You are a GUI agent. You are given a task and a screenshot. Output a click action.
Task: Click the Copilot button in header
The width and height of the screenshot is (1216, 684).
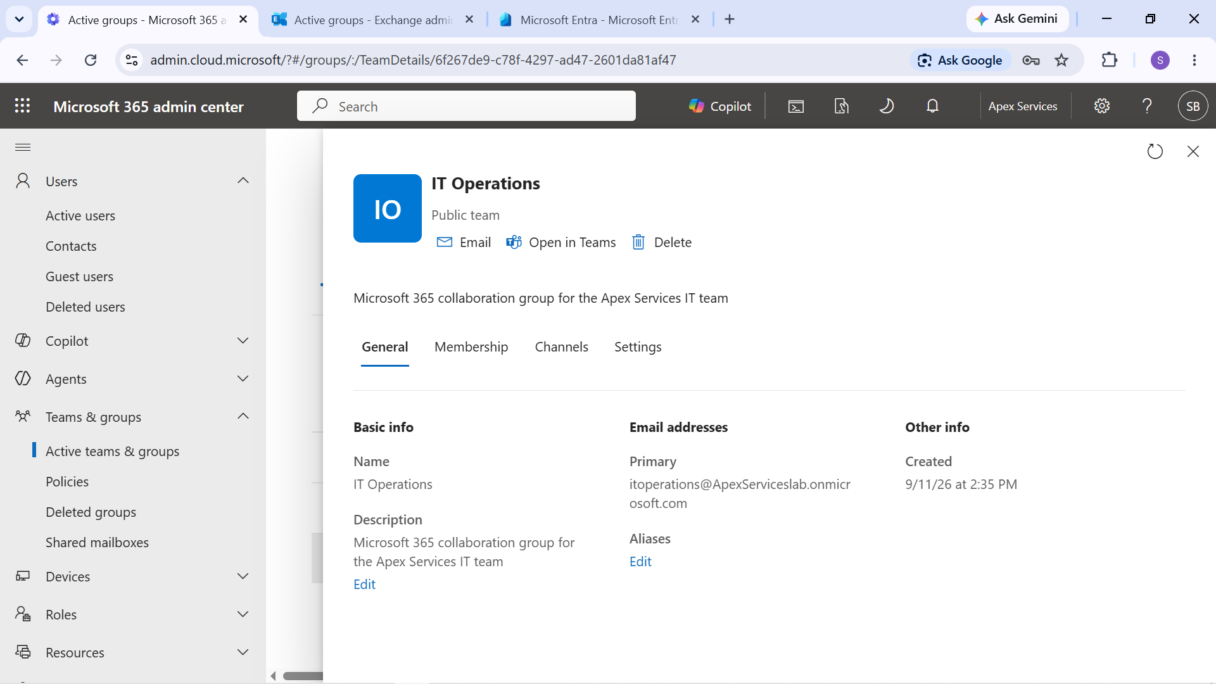[x=720, y=106]
